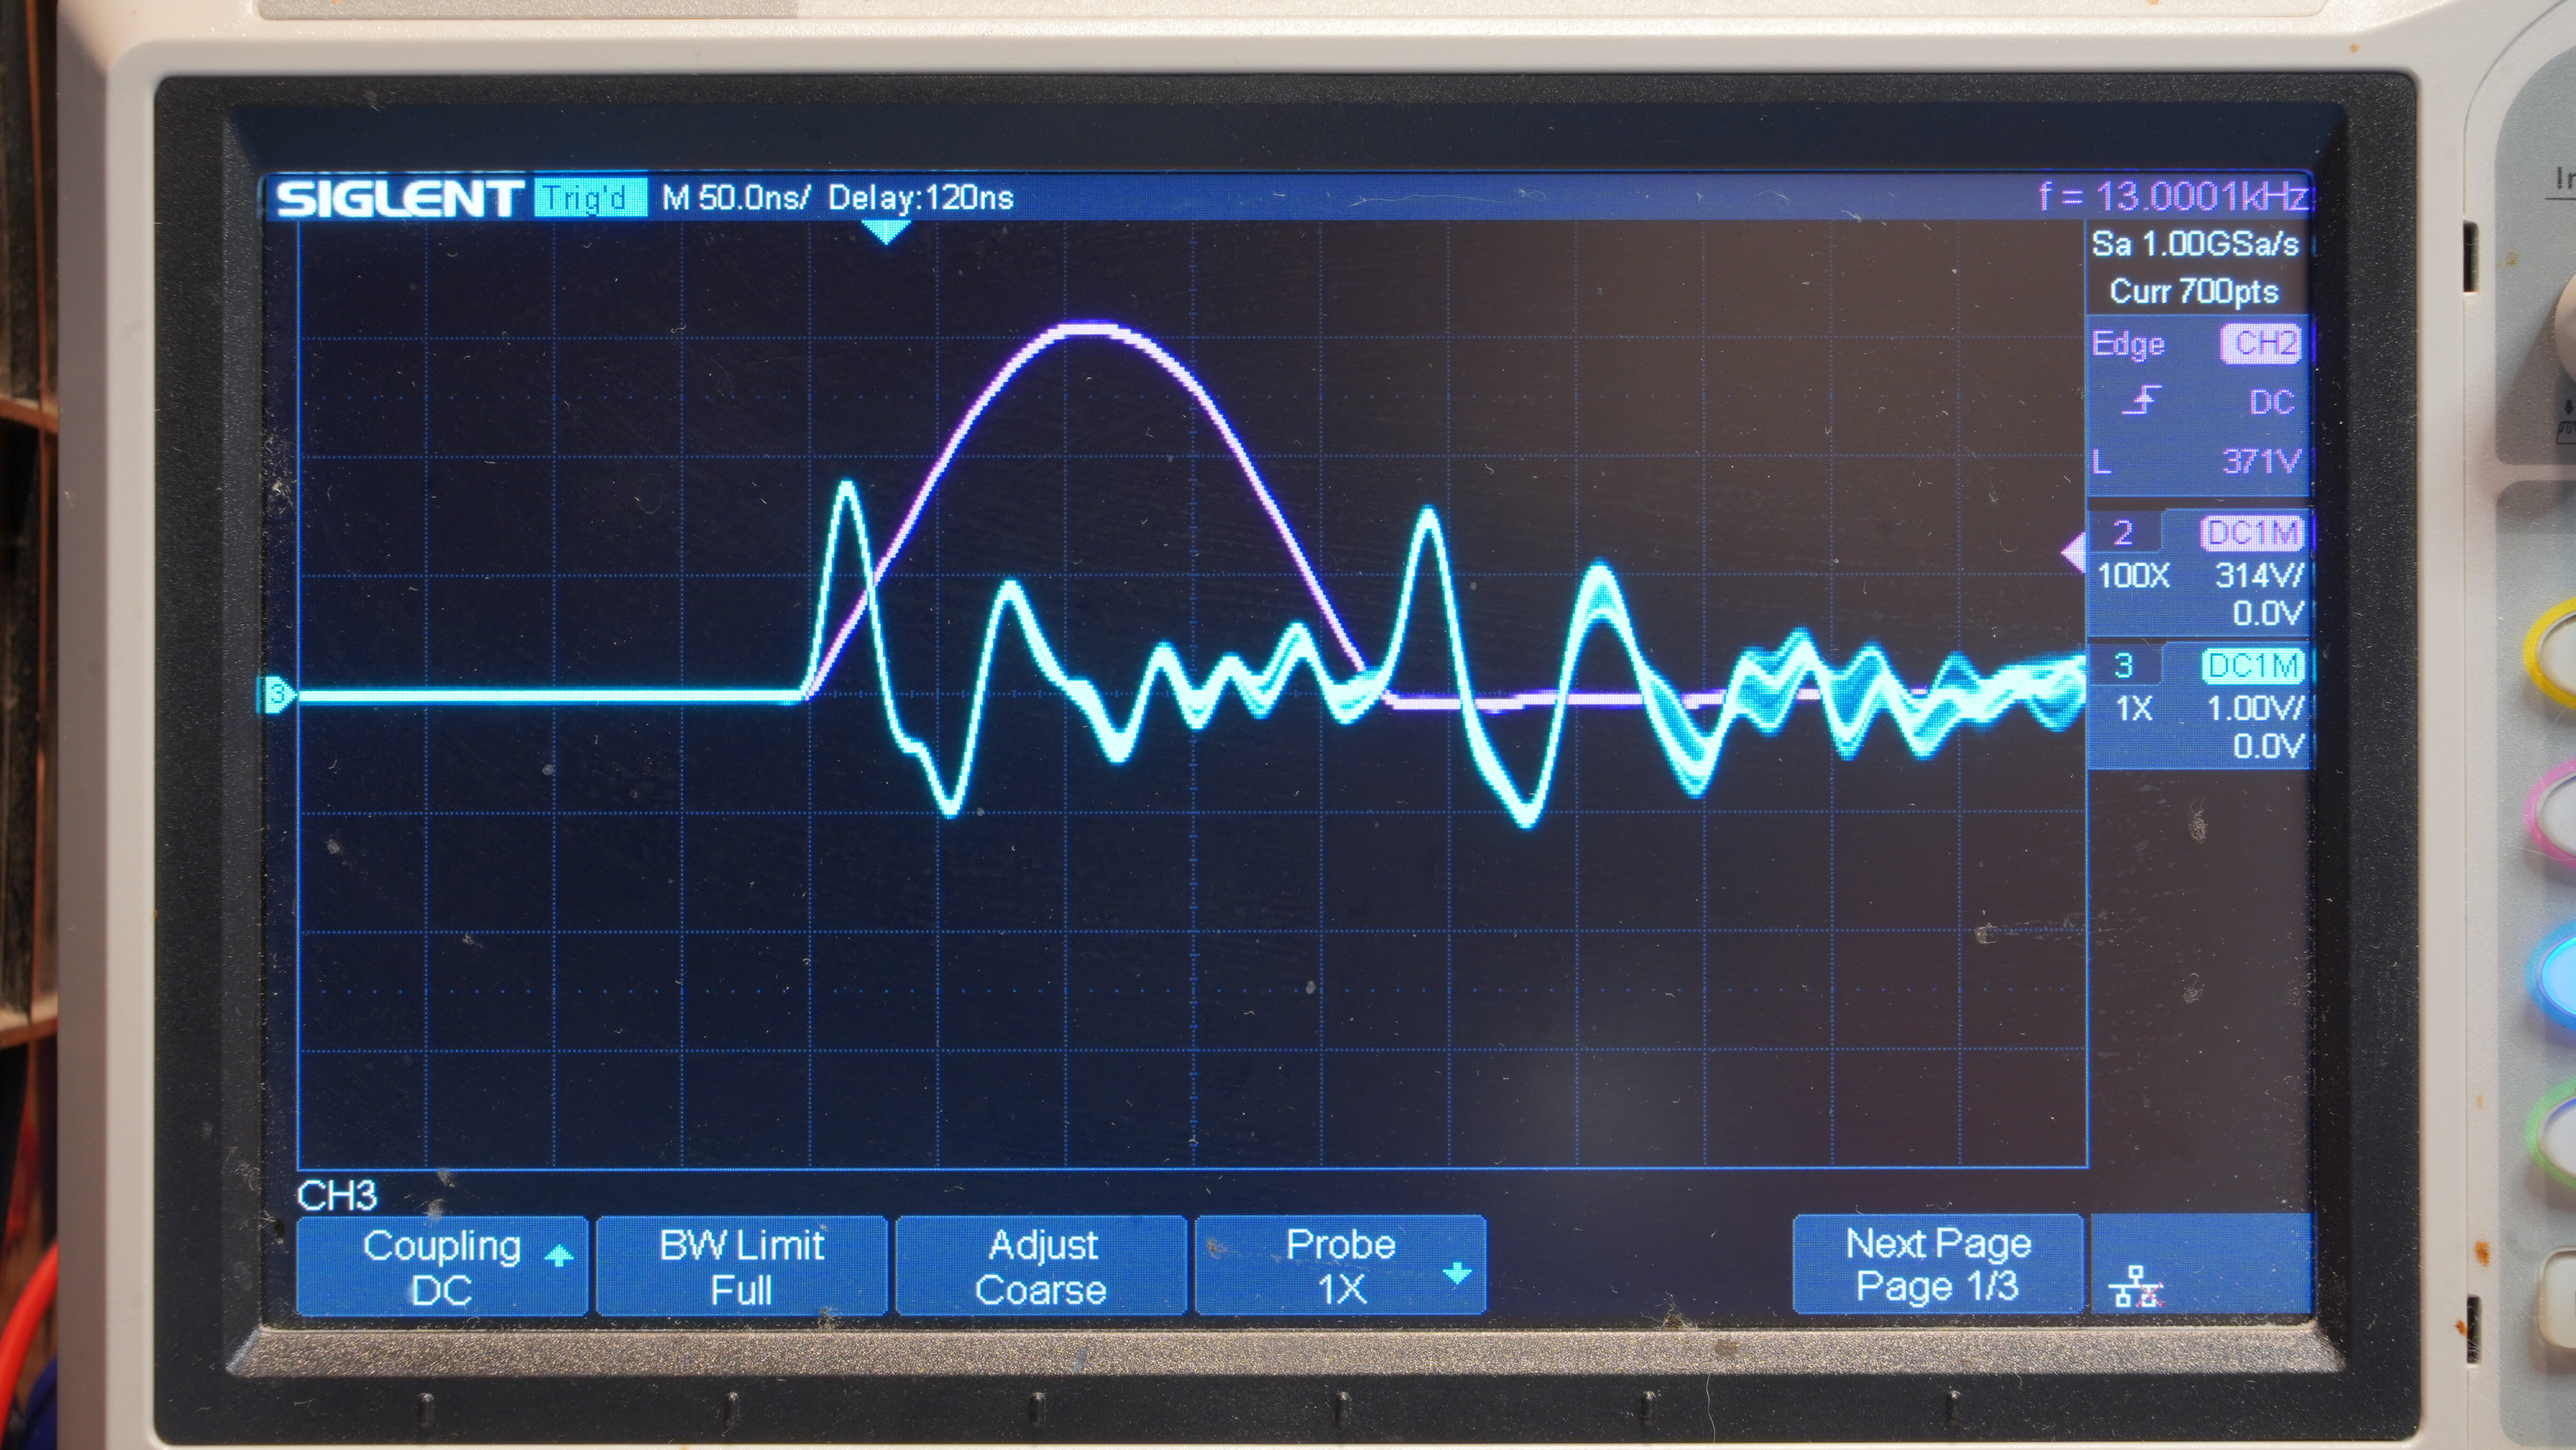Click the SIGLENT logo
The height and width of the screenshot is (1450, 2576).
point(399,198)
